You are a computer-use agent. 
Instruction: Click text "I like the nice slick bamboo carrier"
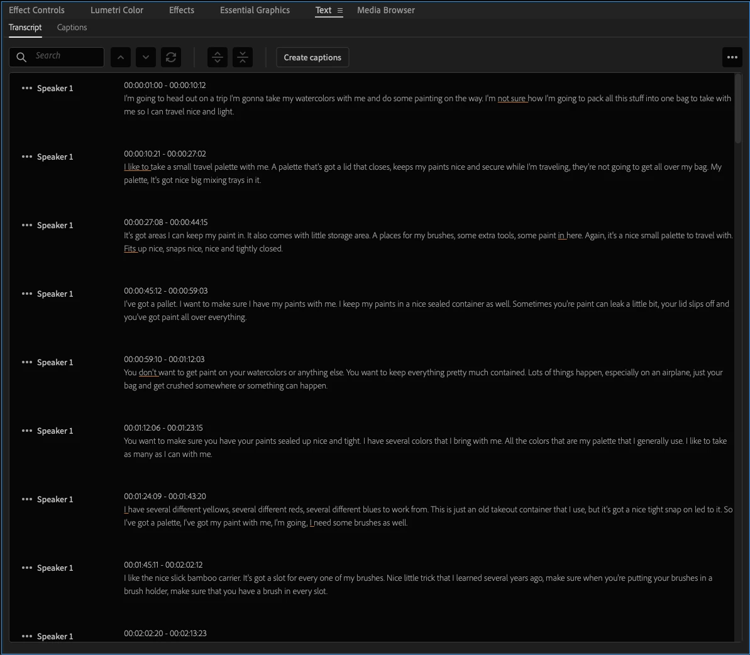[x=182, y=578]
